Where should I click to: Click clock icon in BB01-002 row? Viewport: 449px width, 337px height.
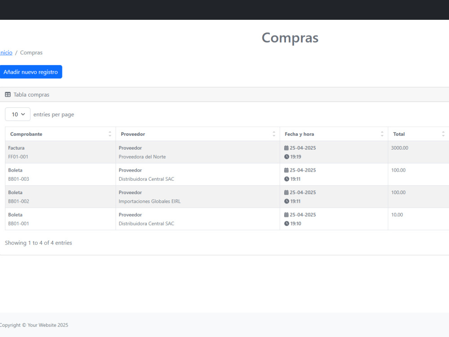(x=286, y=201)
